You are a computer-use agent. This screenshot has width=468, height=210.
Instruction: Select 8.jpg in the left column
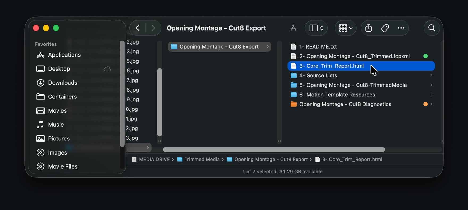[133, 90]
